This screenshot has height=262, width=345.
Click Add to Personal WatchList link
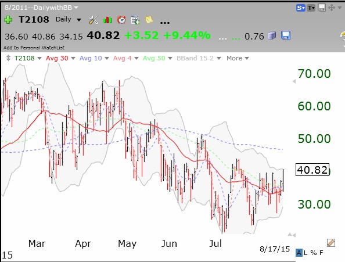coord(34,48)
